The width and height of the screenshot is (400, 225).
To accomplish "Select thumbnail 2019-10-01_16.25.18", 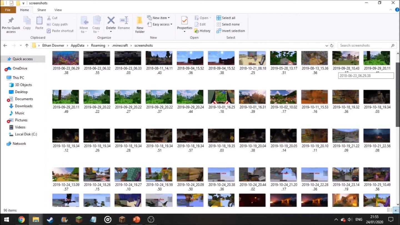I will click(x=221, y=97).
